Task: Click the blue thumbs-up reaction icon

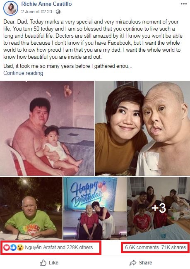Action: pyautogui.click(x=14, y=247)
